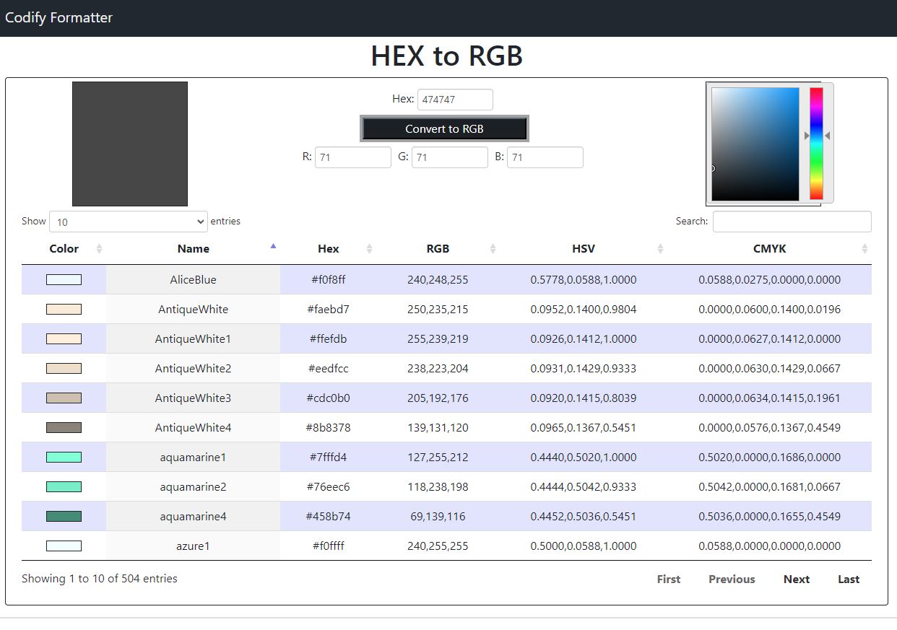Click the Showing 1 to 10 of 504 entries text

(100, 579)
